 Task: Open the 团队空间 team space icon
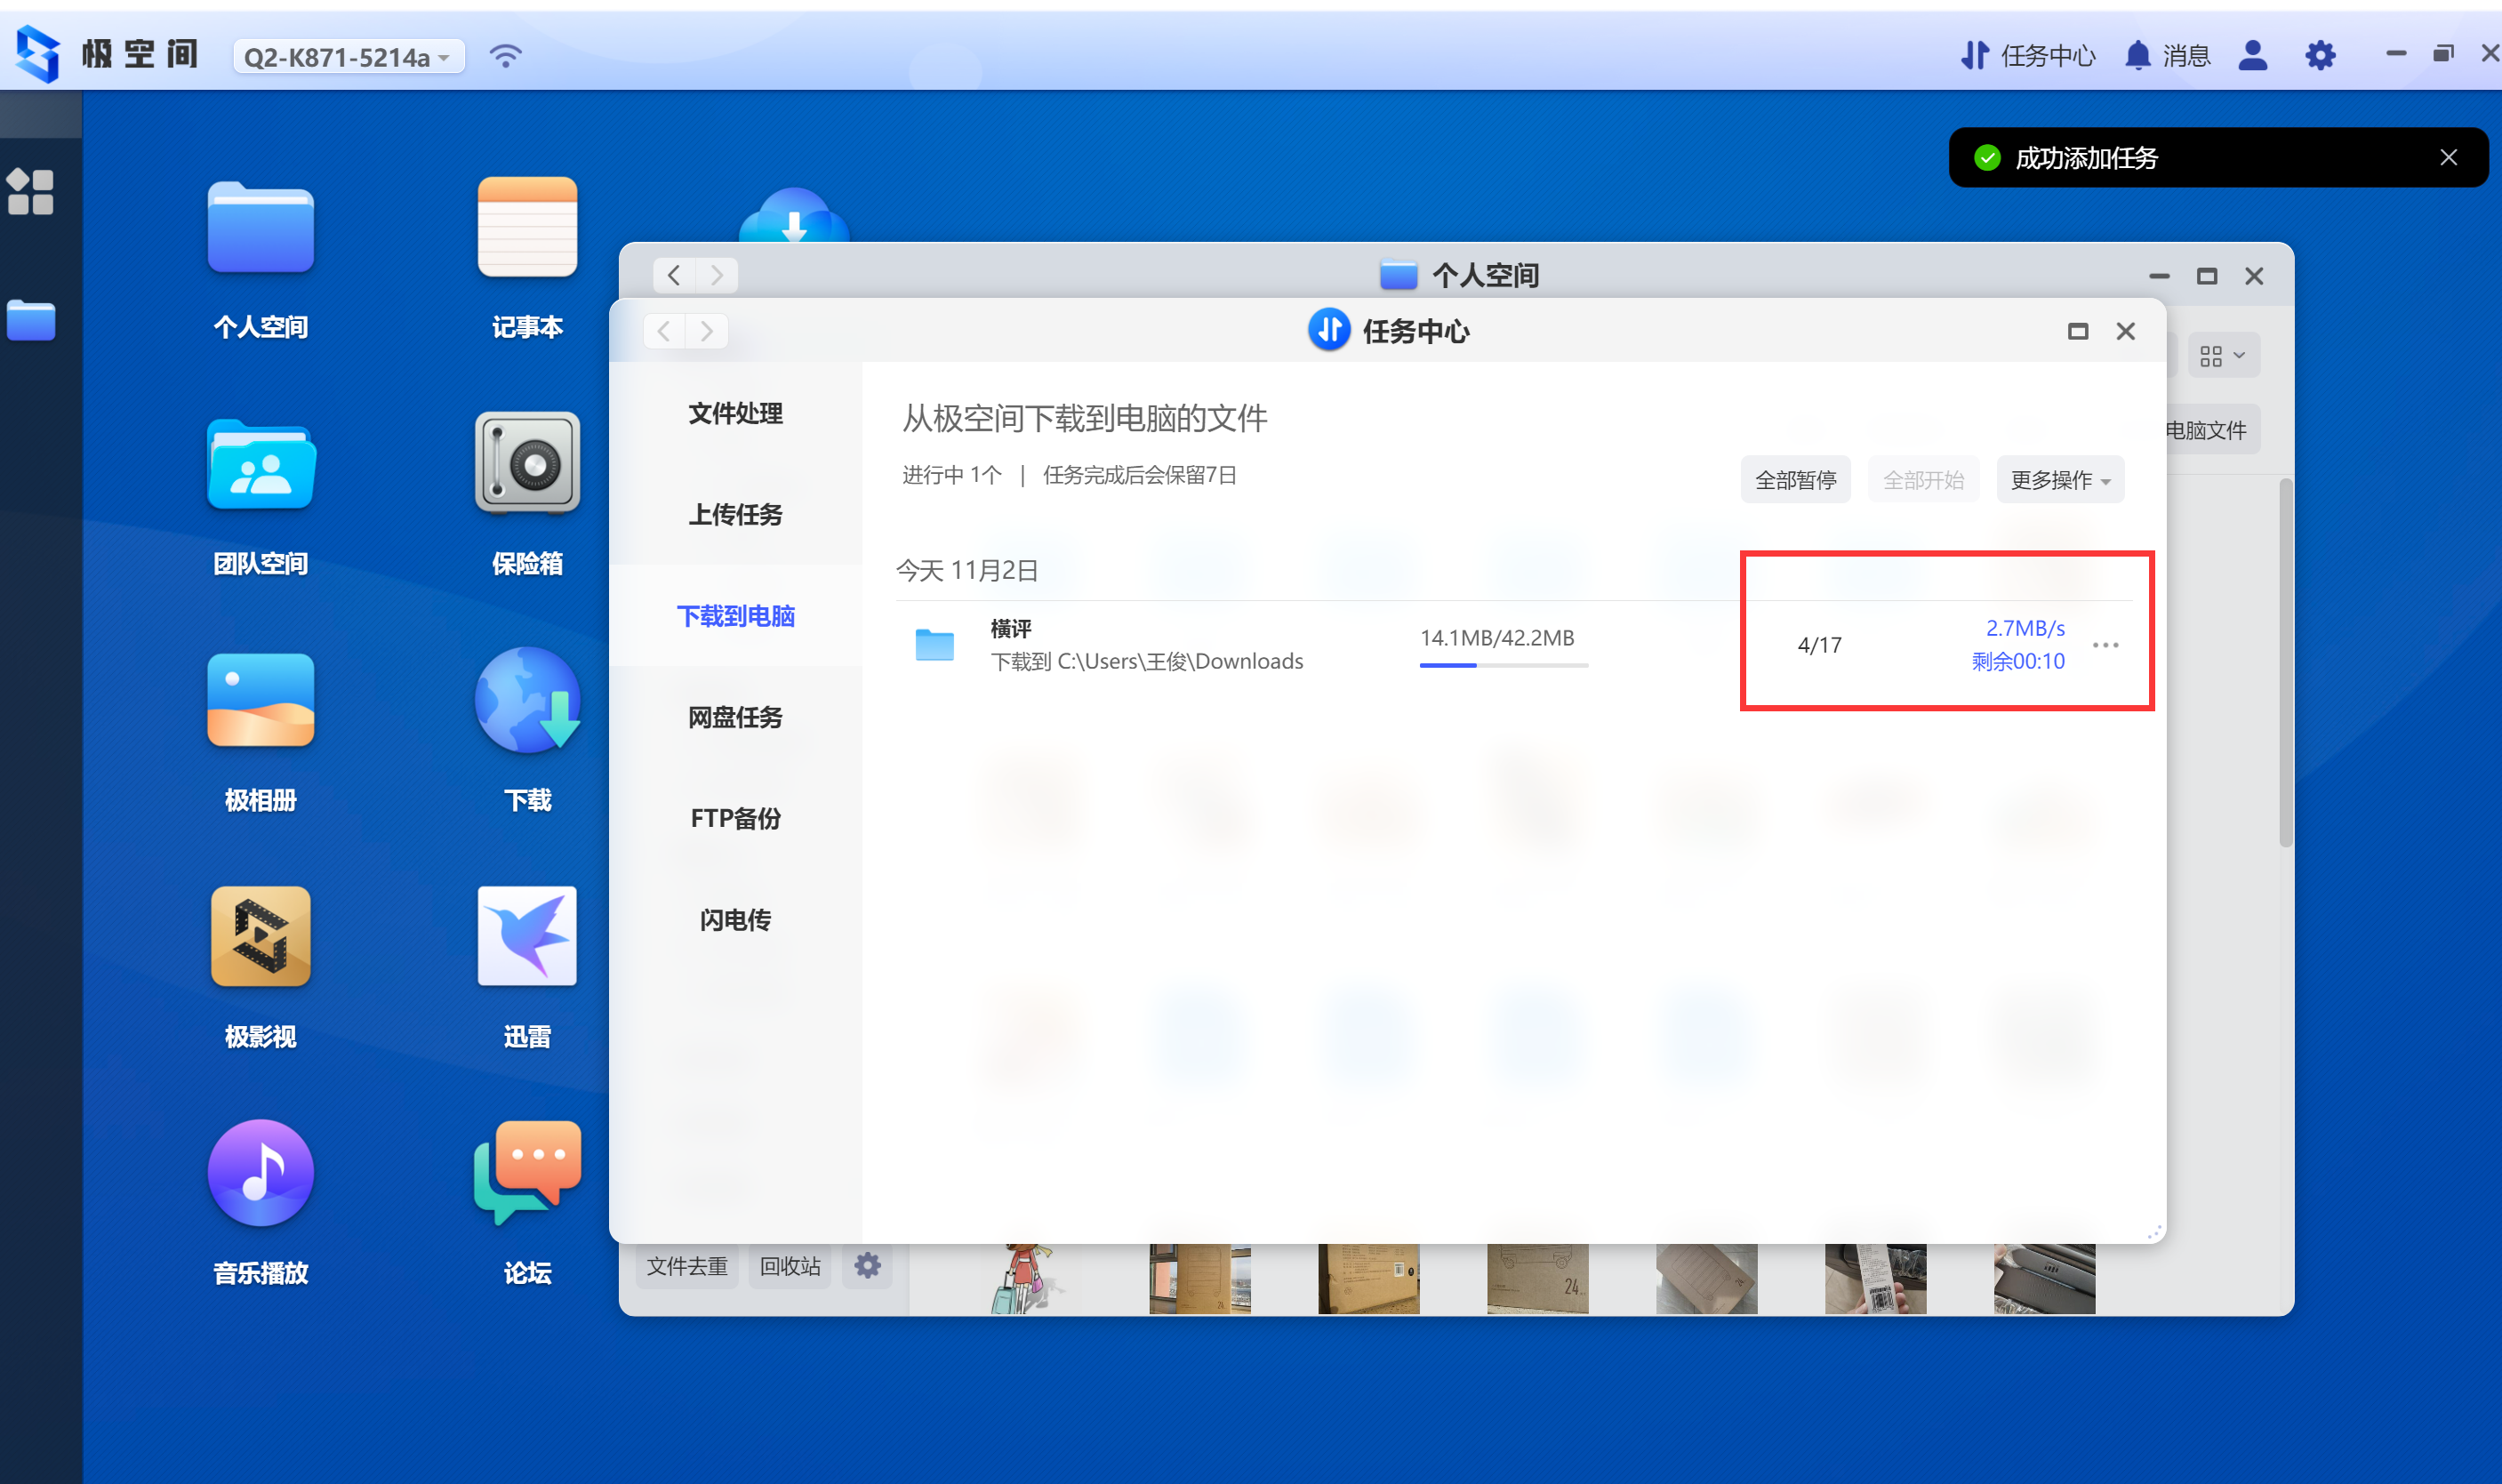[x=260, y=464]
